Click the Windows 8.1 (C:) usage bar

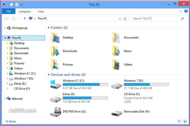tap(85, 85)
